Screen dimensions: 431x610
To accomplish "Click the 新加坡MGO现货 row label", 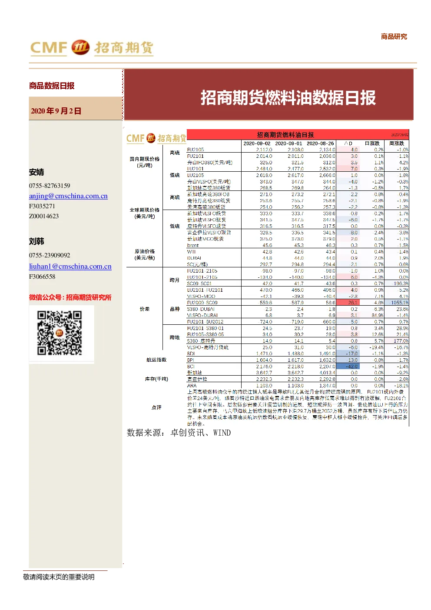I will [206, 239].
